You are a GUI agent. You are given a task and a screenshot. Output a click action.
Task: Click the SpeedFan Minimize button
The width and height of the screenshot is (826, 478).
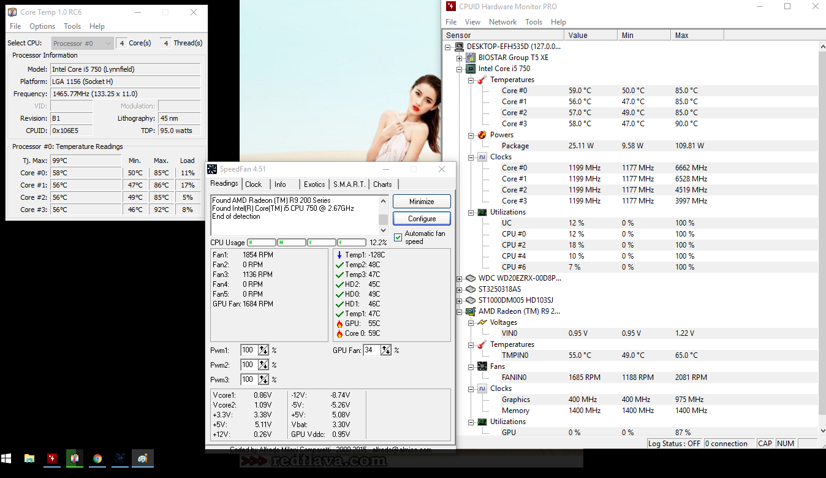click(422, 202)
